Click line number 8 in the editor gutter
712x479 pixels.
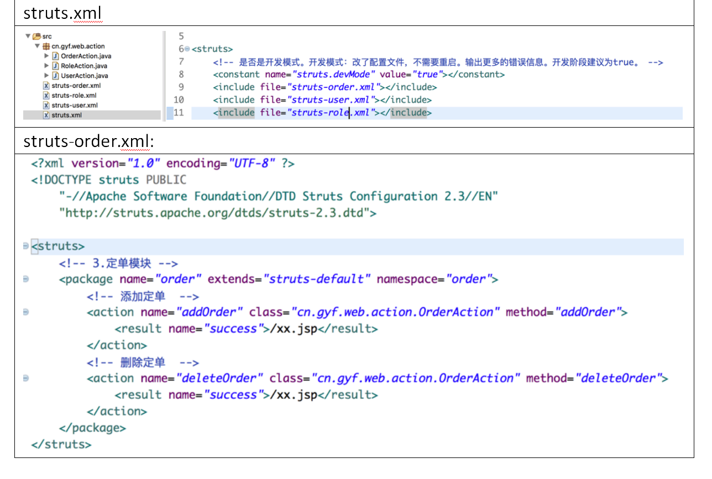(x=181, y=75)
